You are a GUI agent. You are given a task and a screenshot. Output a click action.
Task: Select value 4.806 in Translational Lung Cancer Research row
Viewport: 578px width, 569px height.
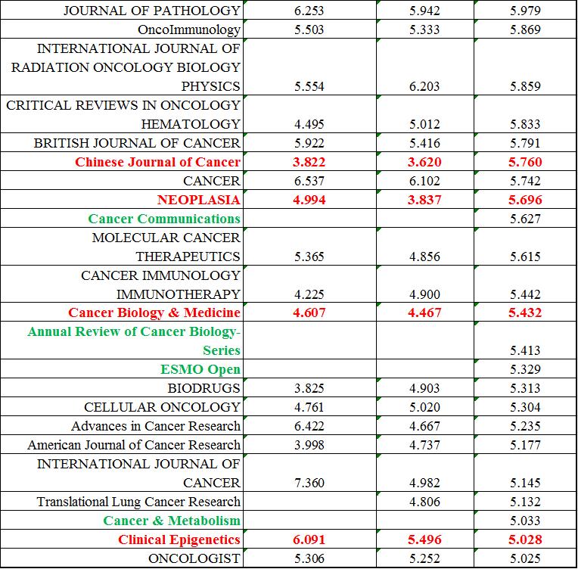424,501
